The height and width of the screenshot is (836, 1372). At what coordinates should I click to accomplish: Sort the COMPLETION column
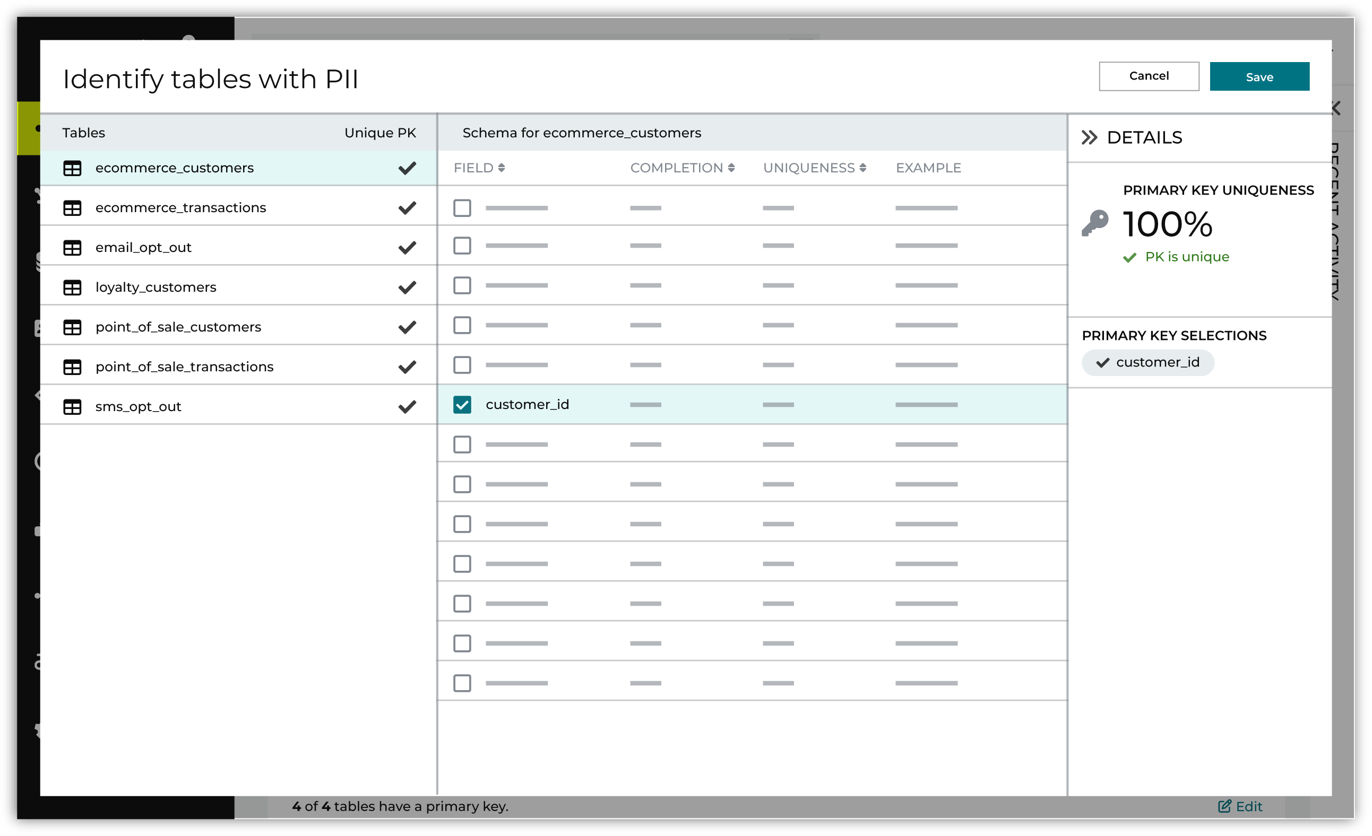pos(731,167)
